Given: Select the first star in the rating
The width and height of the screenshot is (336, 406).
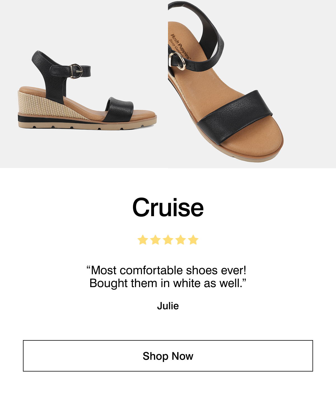Looking at the screenshot, I should [x=143, y=240].
